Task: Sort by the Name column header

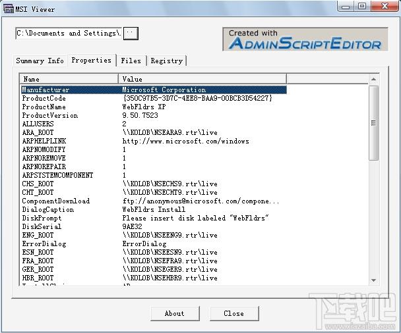Action: [69, 79]
